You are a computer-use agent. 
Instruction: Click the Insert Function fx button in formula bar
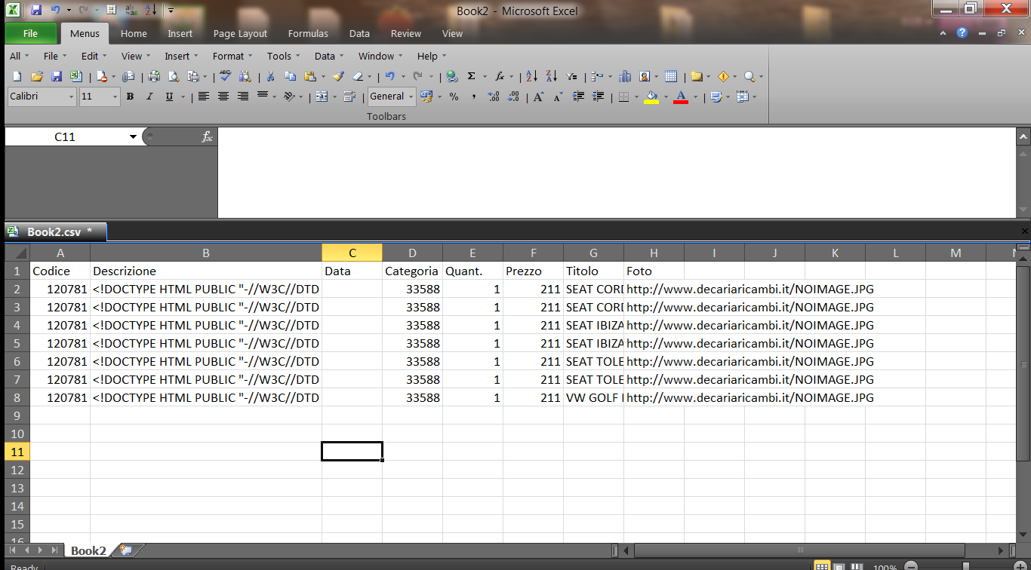click(207, 137)
